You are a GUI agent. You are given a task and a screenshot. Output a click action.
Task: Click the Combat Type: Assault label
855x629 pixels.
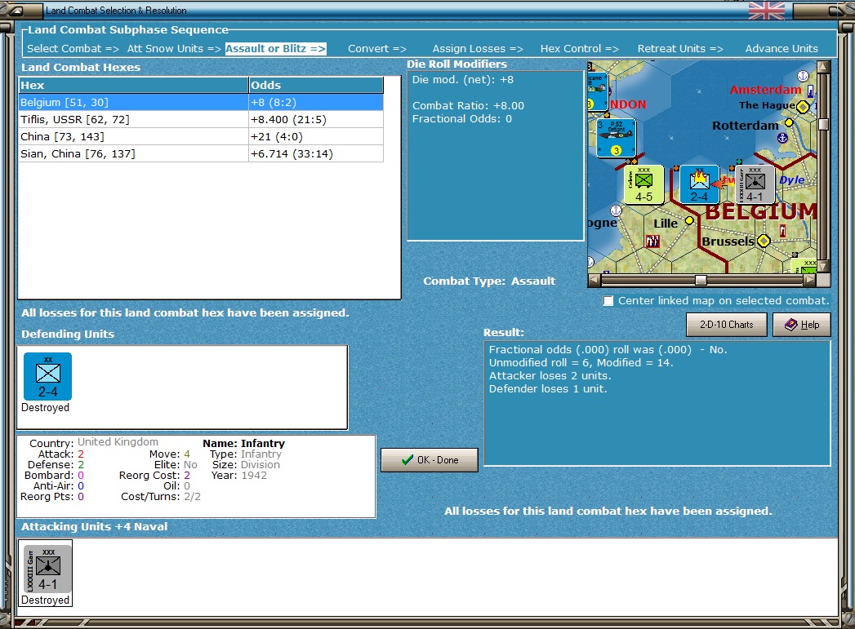tap(489, 281)
